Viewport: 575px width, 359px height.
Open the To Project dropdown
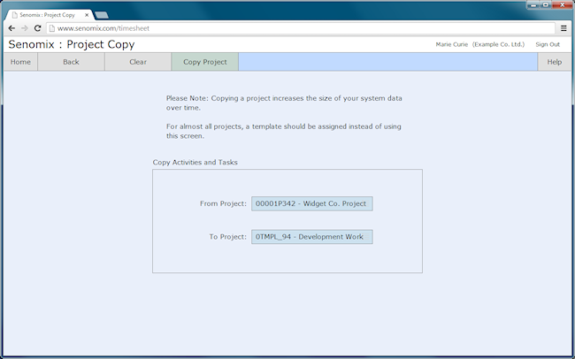click(312, 237)
